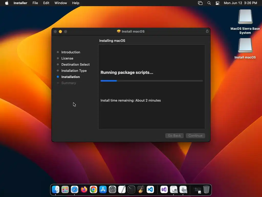Open TextEdit from the dock
262x197 pixels.
[122, 190]
